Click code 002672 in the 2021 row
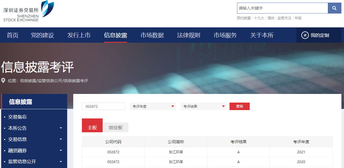Viewport: 344px width, 168px height. tap(113, 152)
